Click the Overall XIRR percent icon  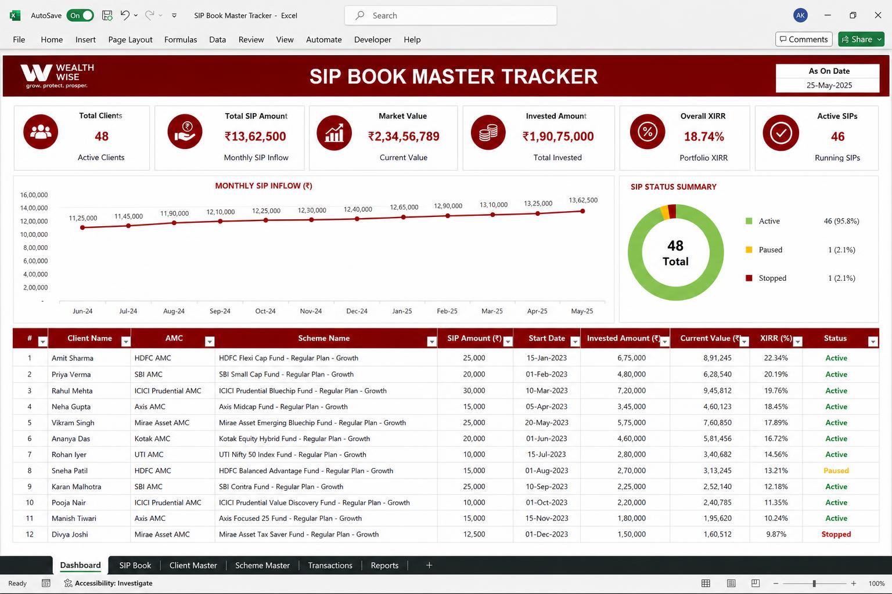tap(648, 132)
